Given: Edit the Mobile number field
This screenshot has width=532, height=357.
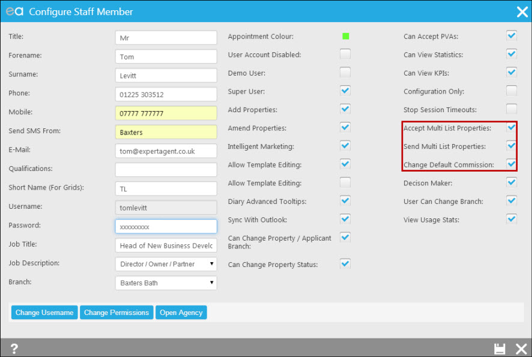Looking at the screenshot, I should (166, 113).
